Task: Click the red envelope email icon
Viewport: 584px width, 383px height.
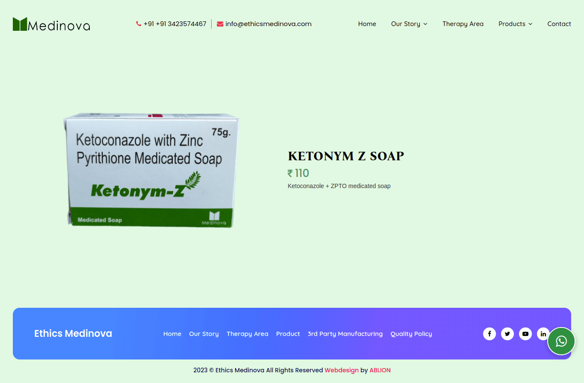Action: [x=220, y=24]
